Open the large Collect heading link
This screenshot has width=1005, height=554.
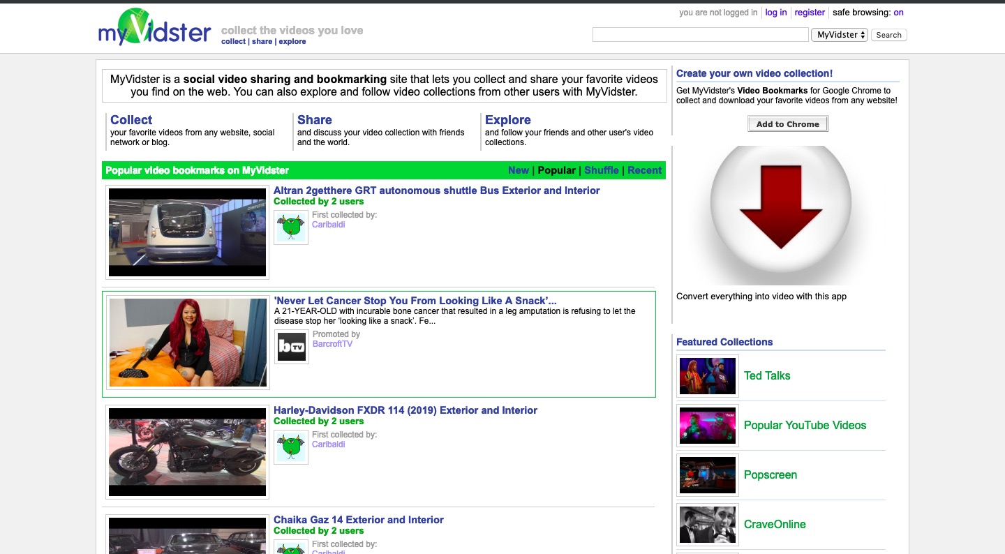click(131, 120)
